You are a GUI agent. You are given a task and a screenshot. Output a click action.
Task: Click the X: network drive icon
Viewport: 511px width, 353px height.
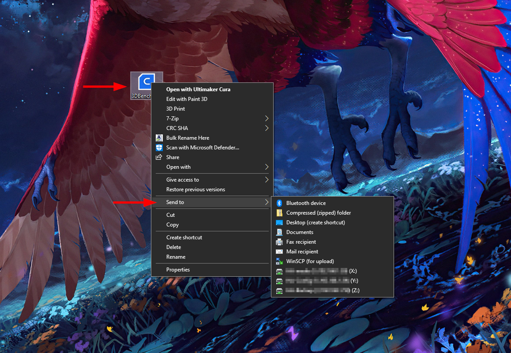(279, 271)
